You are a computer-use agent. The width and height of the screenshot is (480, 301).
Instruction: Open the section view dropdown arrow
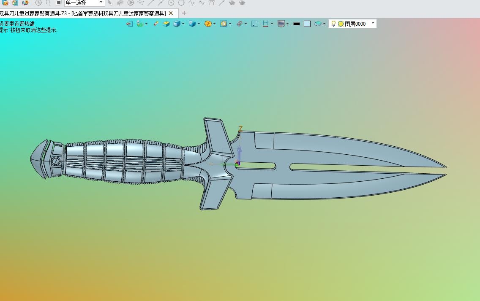(x=230, y=24)
